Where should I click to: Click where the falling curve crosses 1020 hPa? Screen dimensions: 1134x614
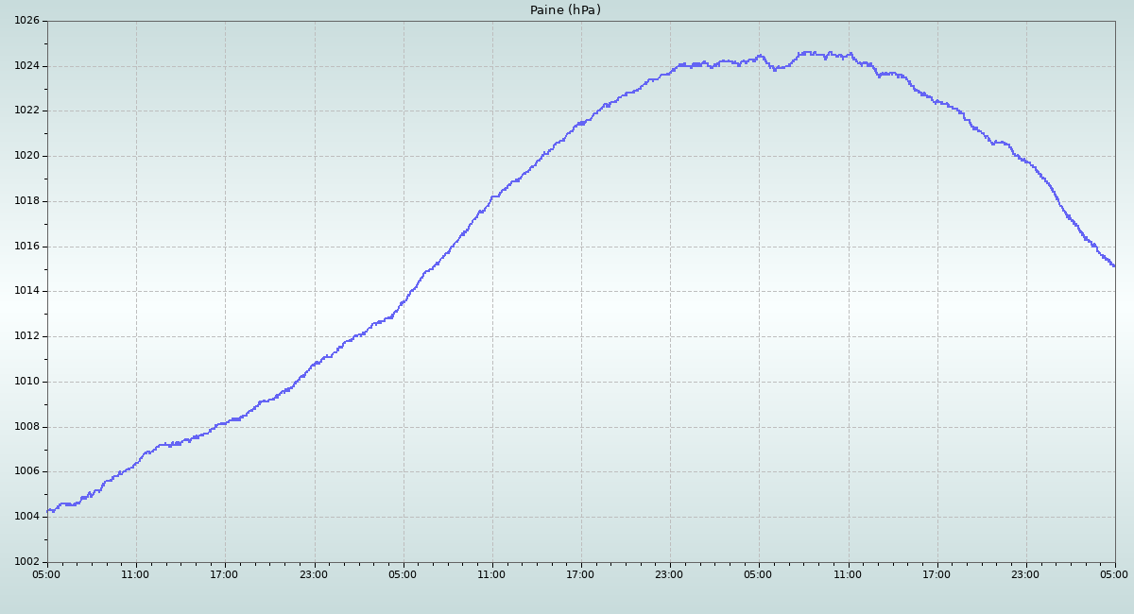tap(1016, 156)
